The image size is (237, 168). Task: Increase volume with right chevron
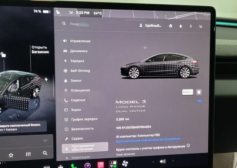173,161
